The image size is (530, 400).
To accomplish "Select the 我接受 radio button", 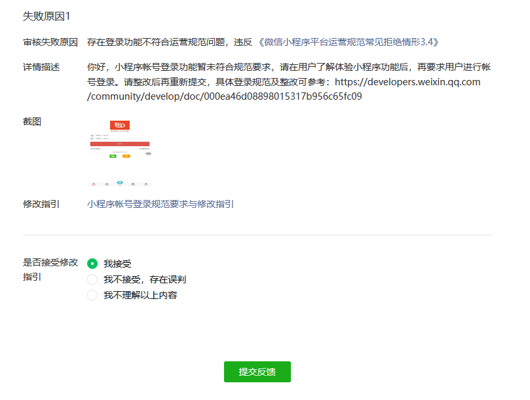I will click(92, 264).
